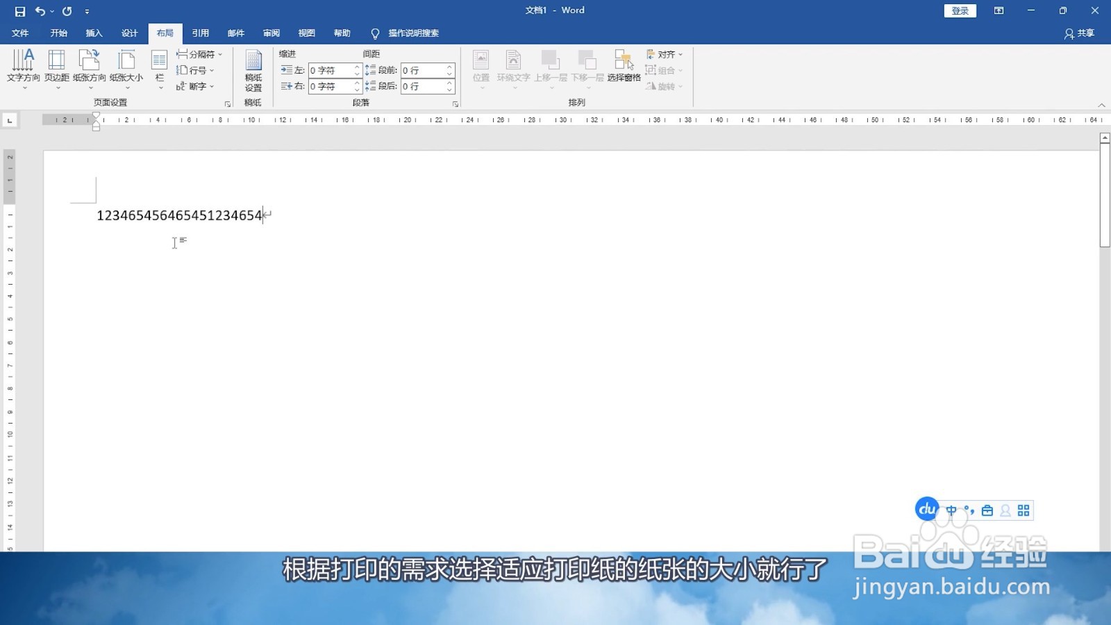The height and width of the screenshot is (625, 1111).
Task: Undo the last action
Action: click(x=40, y=11)
